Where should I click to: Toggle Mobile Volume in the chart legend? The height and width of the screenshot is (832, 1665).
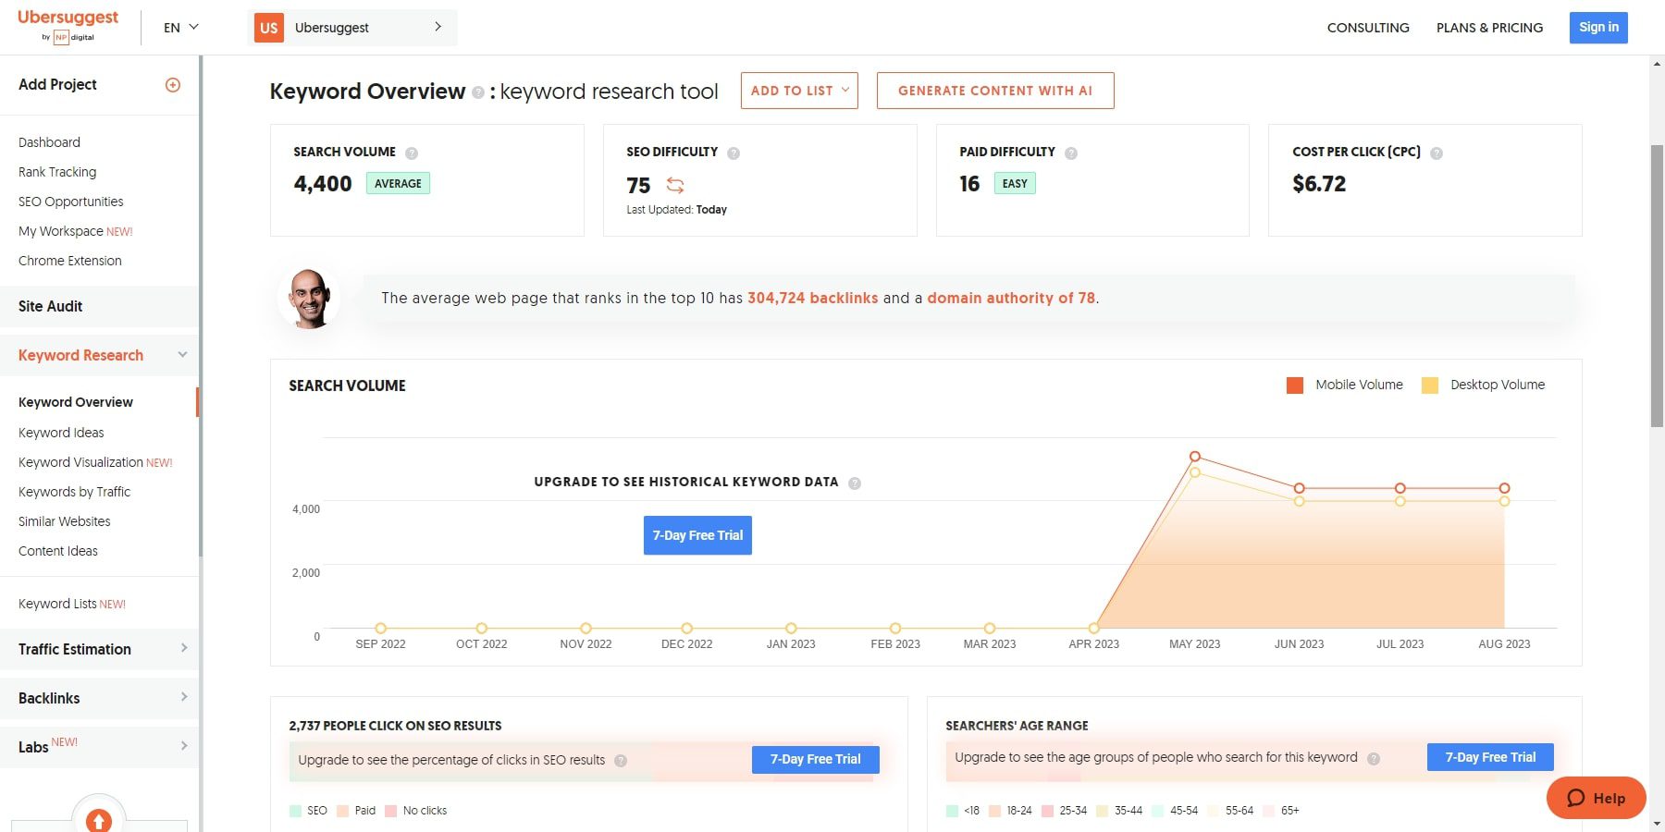[1344, 385]
